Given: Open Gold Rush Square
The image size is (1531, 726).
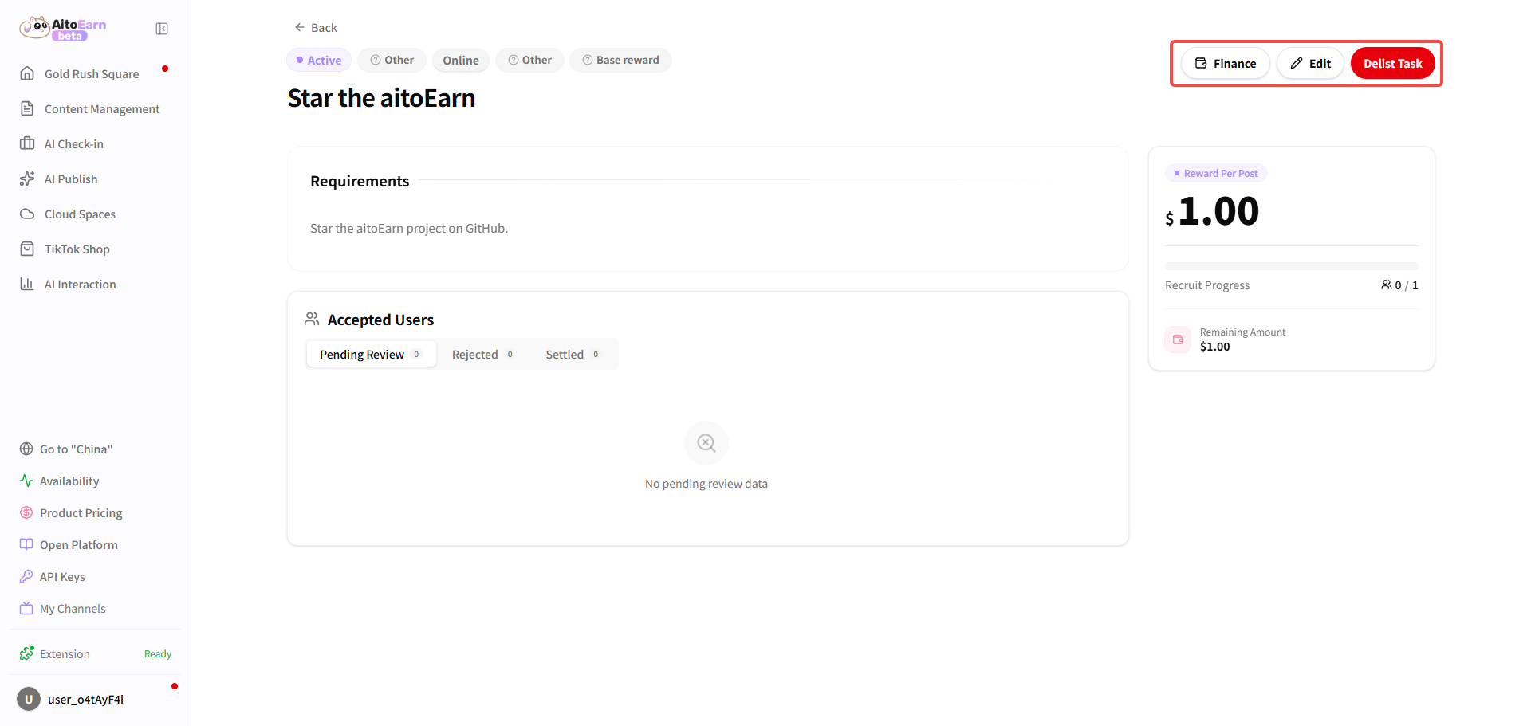Looking at the screenshot, I should [x=96, y=73].
